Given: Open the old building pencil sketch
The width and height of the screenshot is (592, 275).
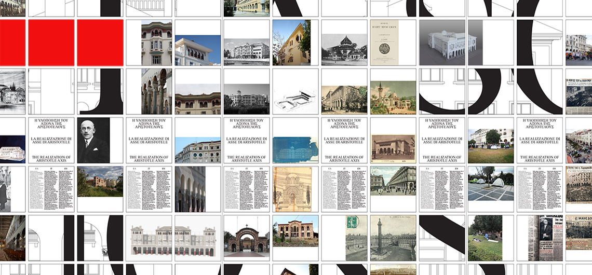Looking at the screenshot, I should pyautogui.click(x=13, y=91).
